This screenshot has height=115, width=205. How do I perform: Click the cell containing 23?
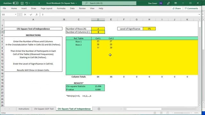point(98,41)
